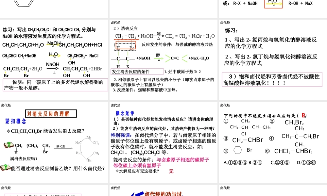This screenshot has width=327, height=196.
Task: Click the red answer letter B
Action: coord(303,115)
